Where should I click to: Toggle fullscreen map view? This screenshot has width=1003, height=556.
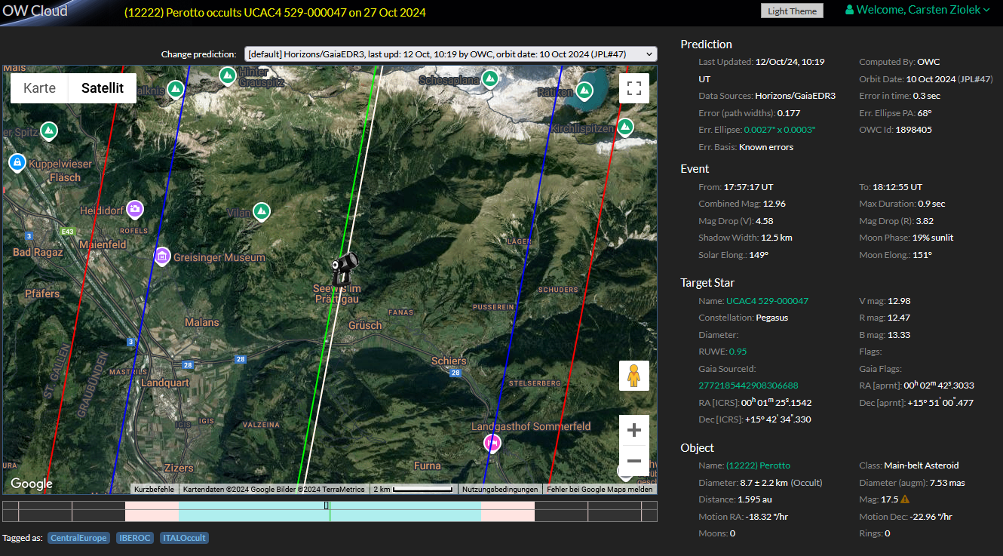click(x=634, y=88)
